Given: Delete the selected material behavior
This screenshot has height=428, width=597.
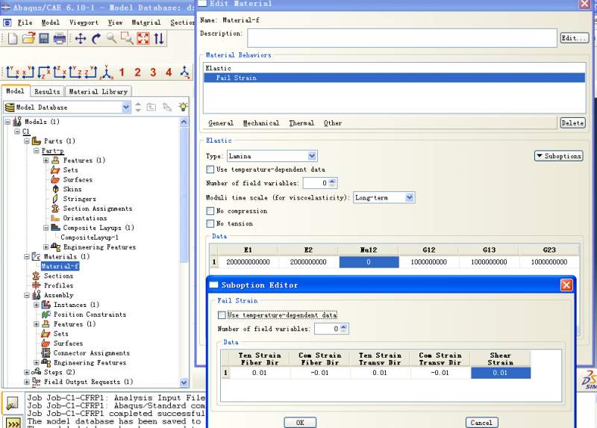Looking at the screenshot, I should pos(572,123).
